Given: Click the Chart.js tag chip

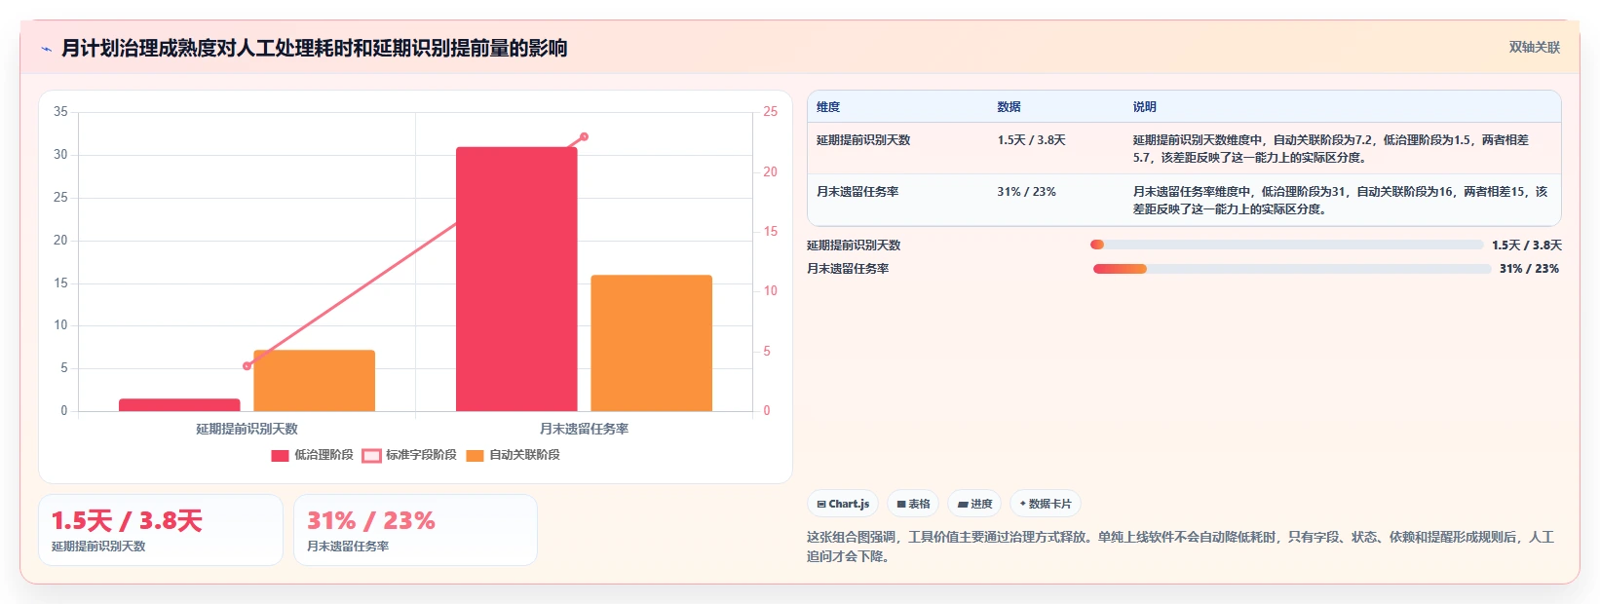Looking at the screenshot, I should click(843, 504).
